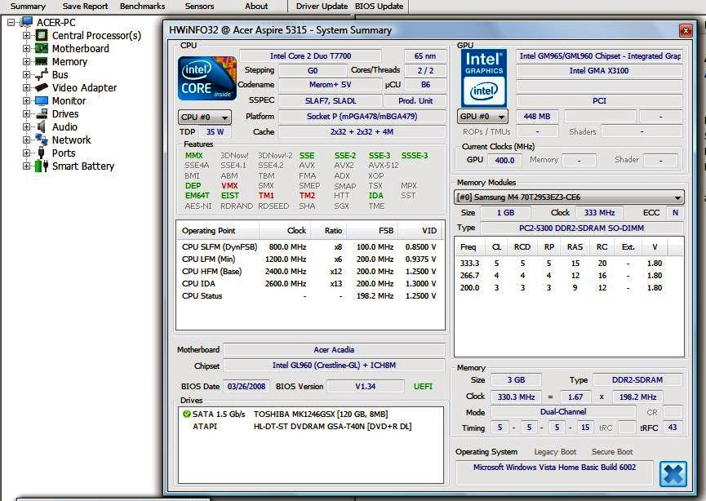The height and width of the screenshot is (501, 706).
Task: Expand the Memory tree node
Action: tap(27, 61)
